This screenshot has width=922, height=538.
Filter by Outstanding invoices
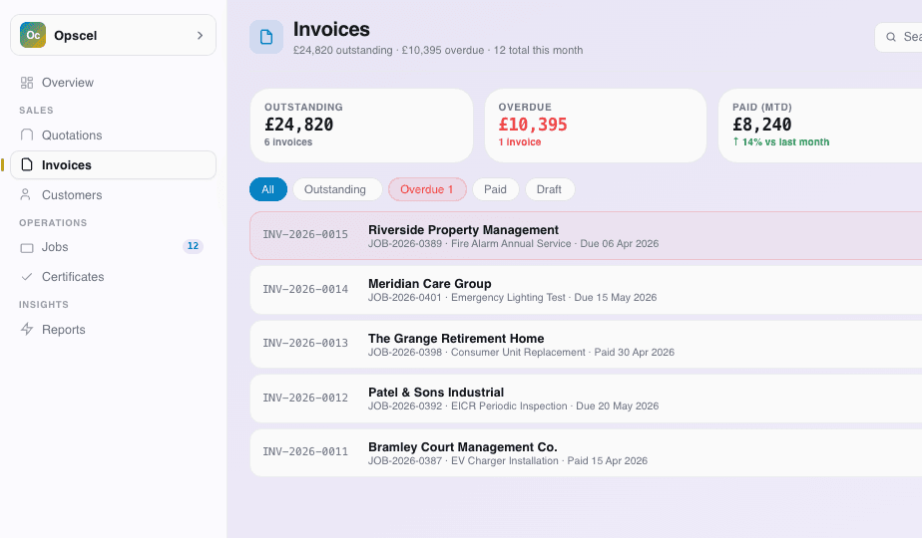click(x=337, y=189)
